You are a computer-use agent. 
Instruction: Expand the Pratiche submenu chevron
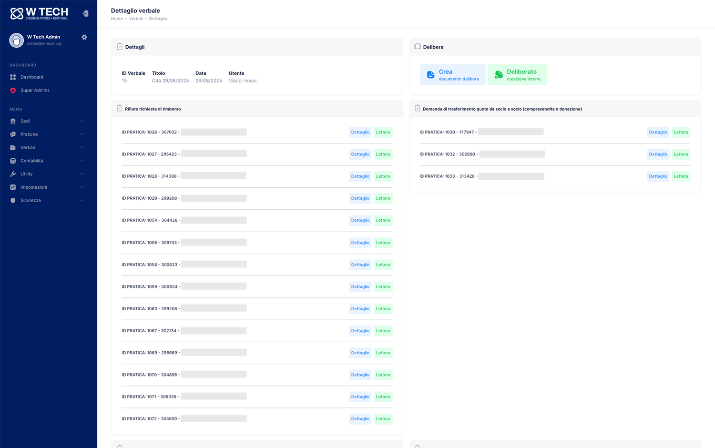point(82,134)
